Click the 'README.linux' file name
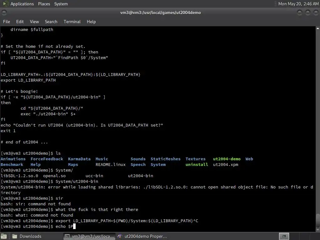 (x=110, y=164)
